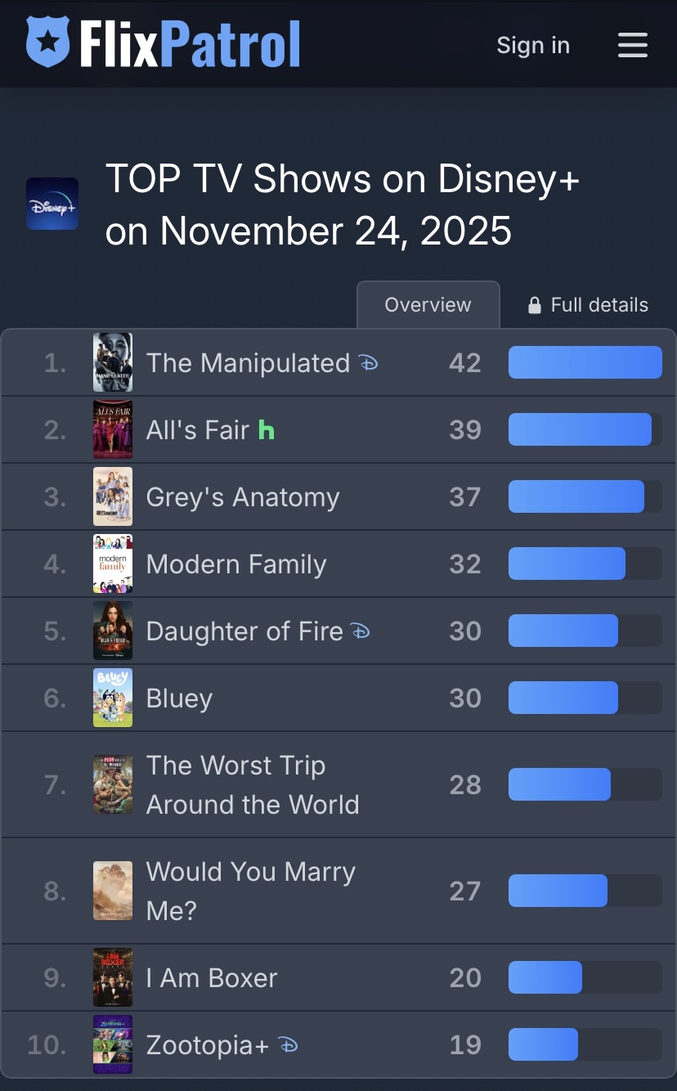Click the Bluey poster thumbnail

coord(113,698)
